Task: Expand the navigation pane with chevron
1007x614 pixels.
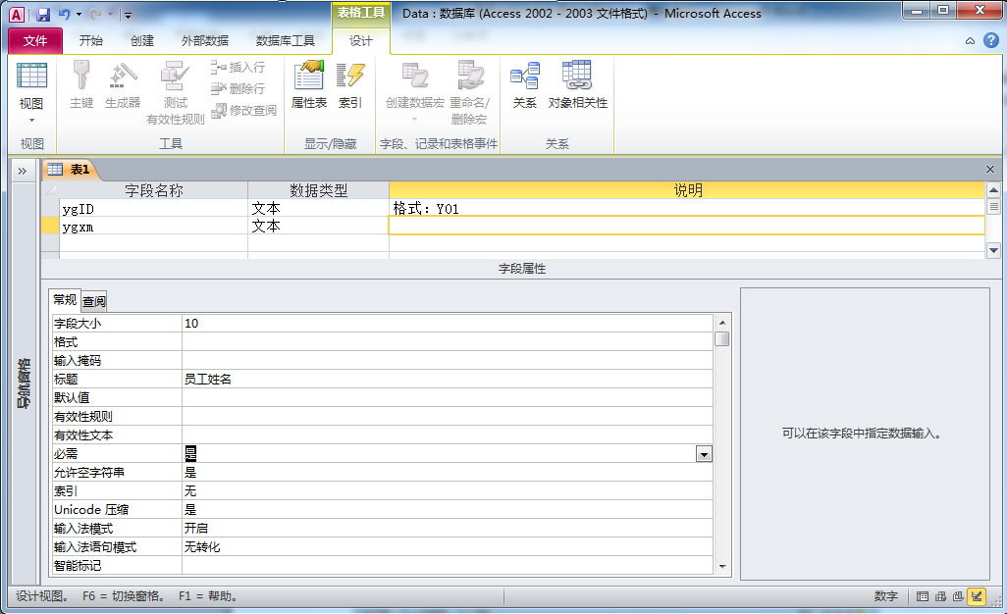Action: click(x=23, y=171)
